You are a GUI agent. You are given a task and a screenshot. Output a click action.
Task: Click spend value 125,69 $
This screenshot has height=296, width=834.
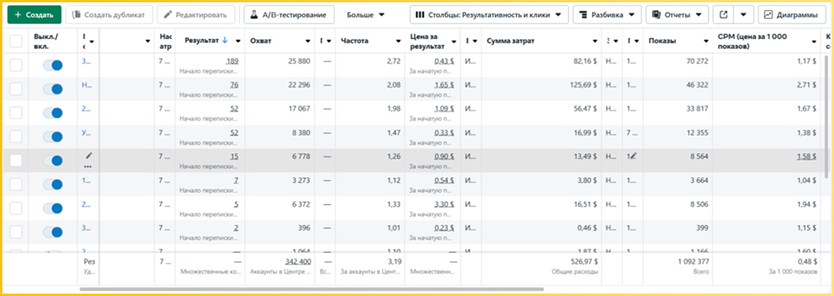[583, 85]
